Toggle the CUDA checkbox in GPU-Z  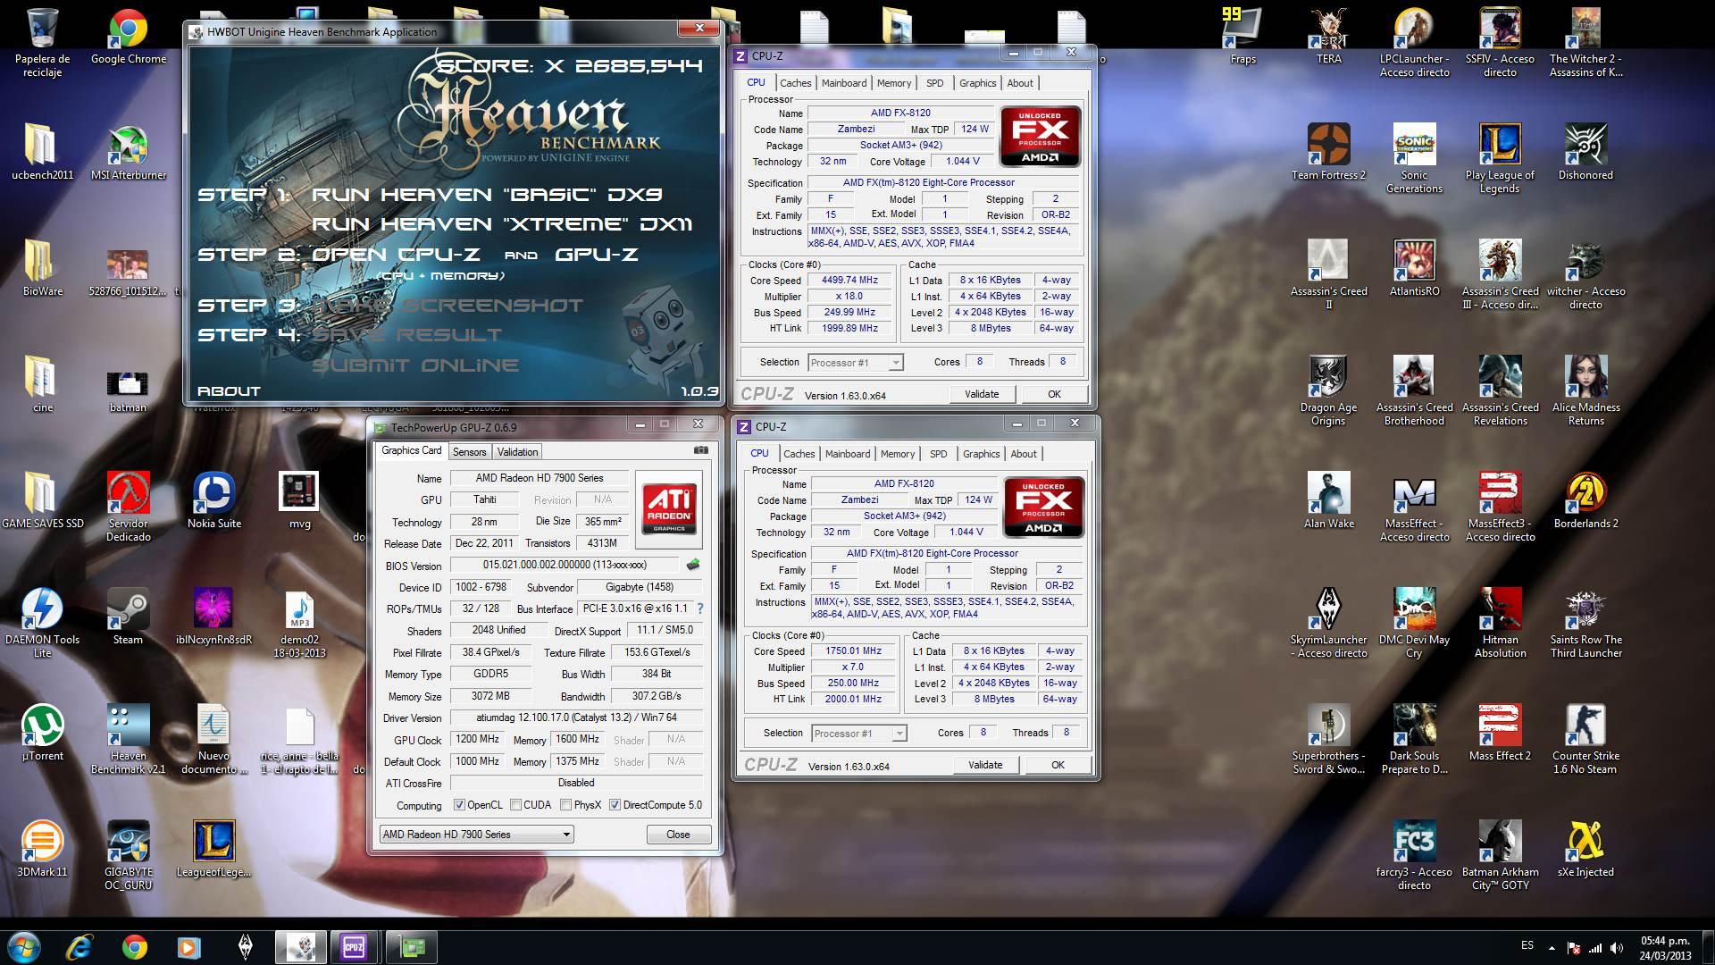(x=515, y=805)
